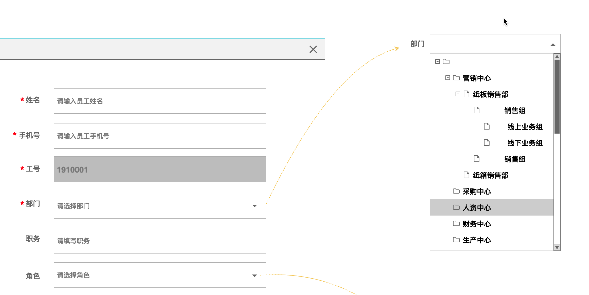
Task: Open the 请选择角色 dropdown
Action: coord(254,275)
